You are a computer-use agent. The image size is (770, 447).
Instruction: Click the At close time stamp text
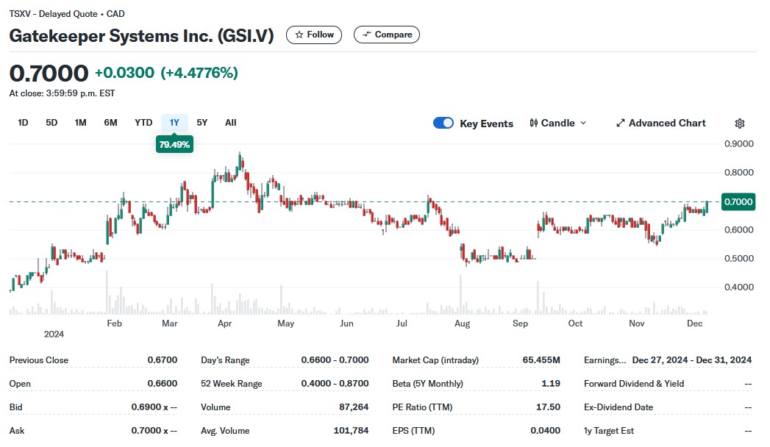[62, 93]
